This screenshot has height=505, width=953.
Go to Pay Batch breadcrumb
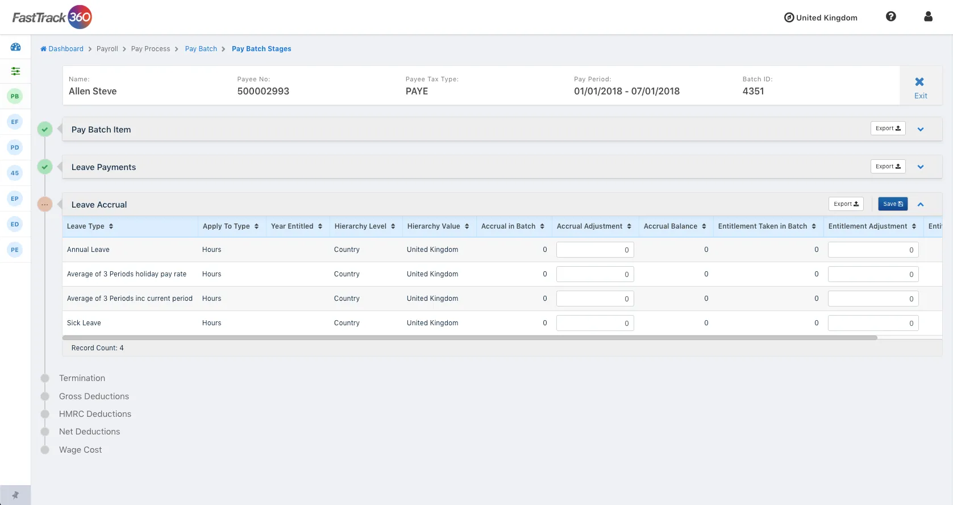[x=201, y=49]
